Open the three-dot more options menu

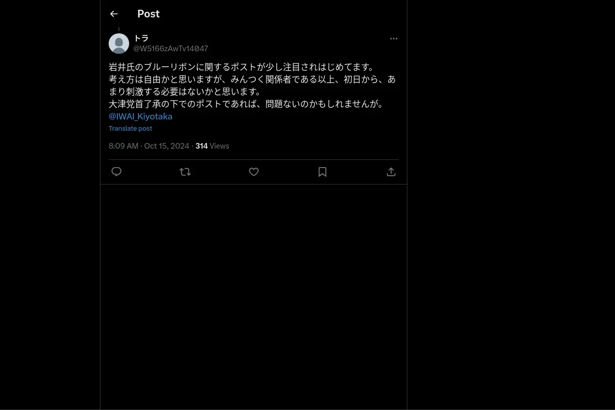point(394,38)
